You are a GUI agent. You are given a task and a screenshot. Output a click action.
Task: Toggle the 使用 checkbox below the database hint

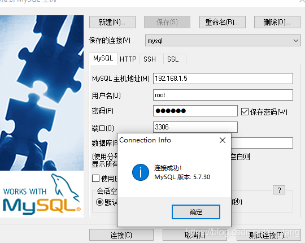point(95,178)
